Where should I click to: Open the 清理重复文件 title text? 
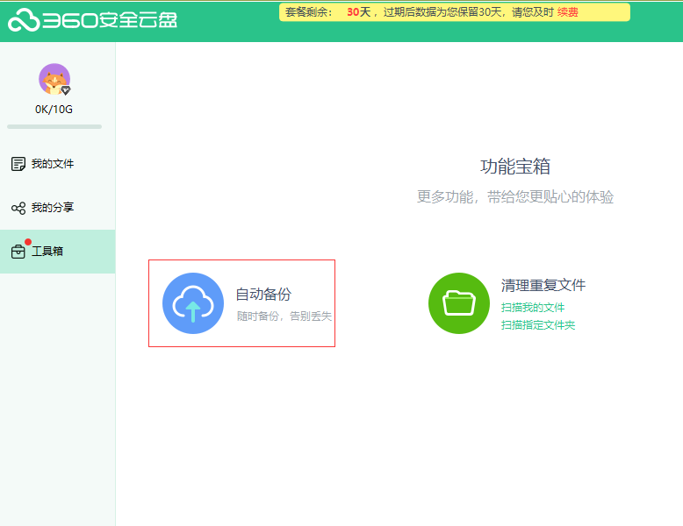[543, 286]
